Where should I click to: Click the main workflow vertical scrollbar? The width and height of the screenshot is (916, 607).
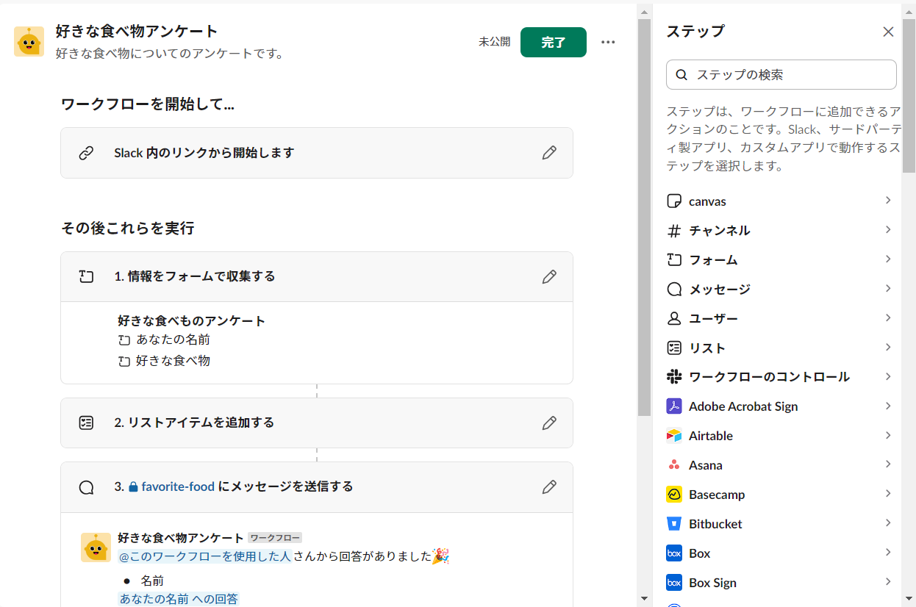click(644, 218)
